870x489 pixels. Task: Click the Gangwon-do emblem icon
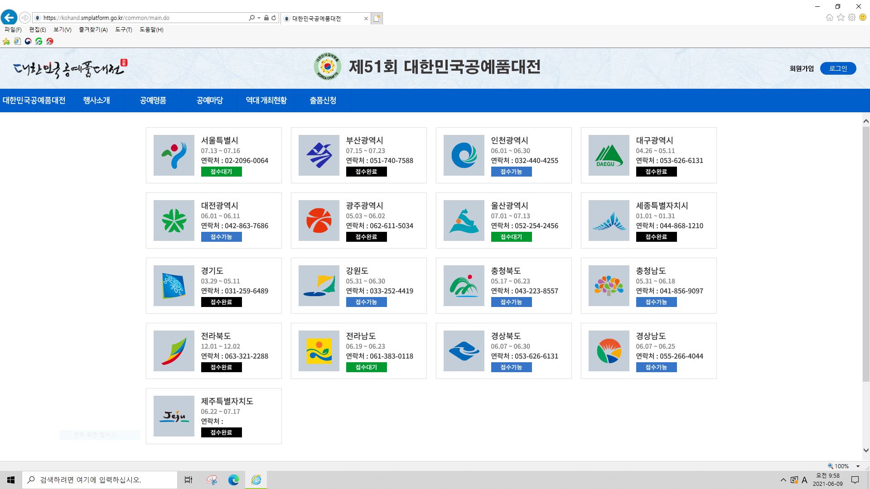pos(319,286)
